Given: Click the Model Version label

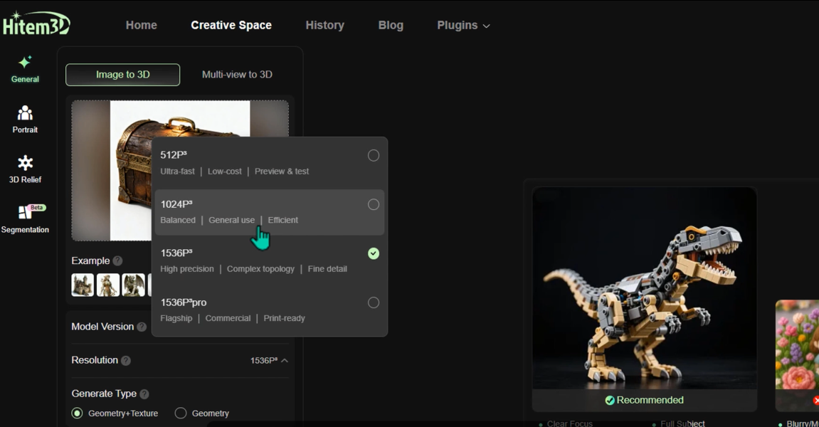Looking at the screenshot, I should (102, 327).
